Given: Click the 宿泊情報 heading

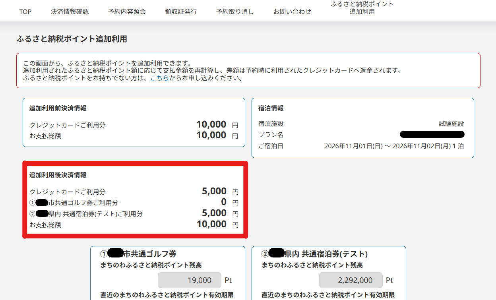Looking at the screenshot, I should [x=271, y=108].
